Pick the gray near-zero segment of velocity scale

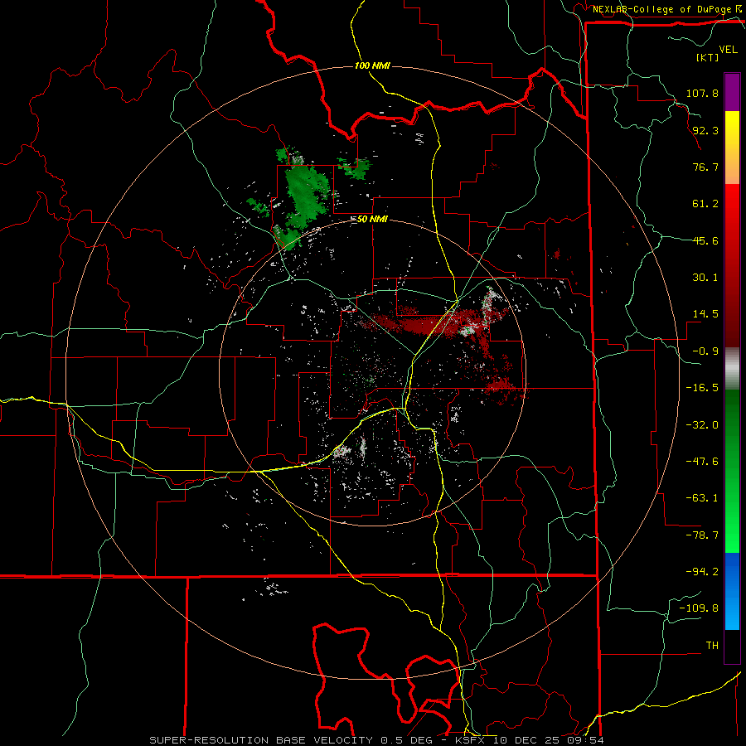[x=732, y=369]
